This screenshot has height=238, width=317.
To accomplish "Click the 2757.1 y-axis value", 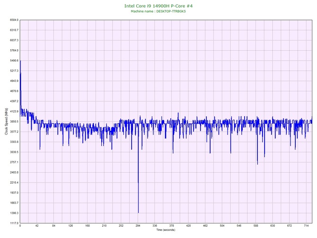I will (14, 162).
